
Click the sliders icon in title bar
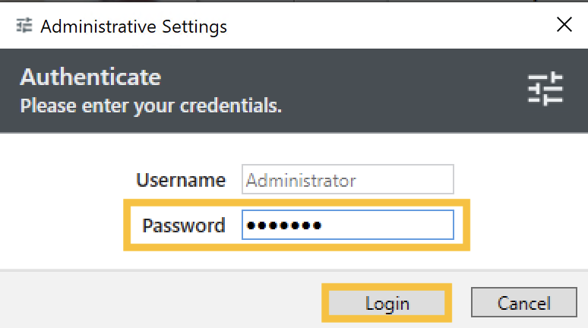tap(24, 26)
